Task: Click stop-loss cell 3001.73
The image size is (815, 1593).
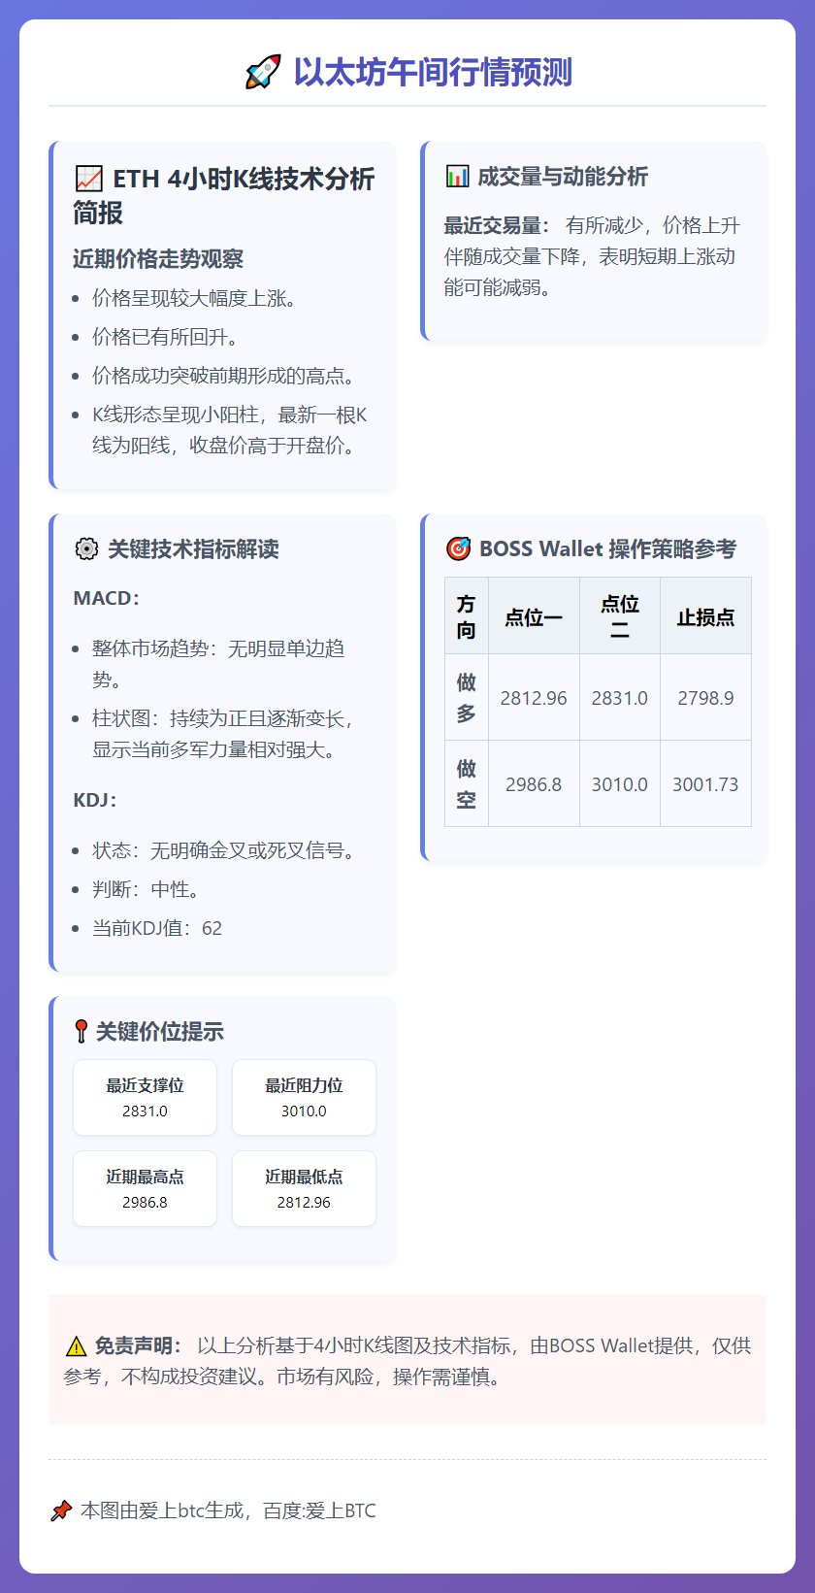Action: 705,784
